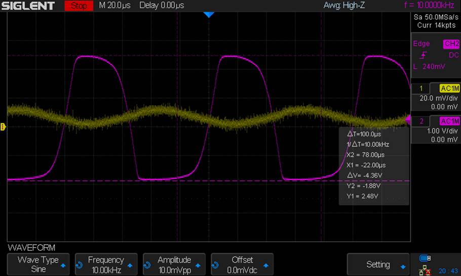
Task: Click the Awg: High-Z label
Action: [344, 5]
